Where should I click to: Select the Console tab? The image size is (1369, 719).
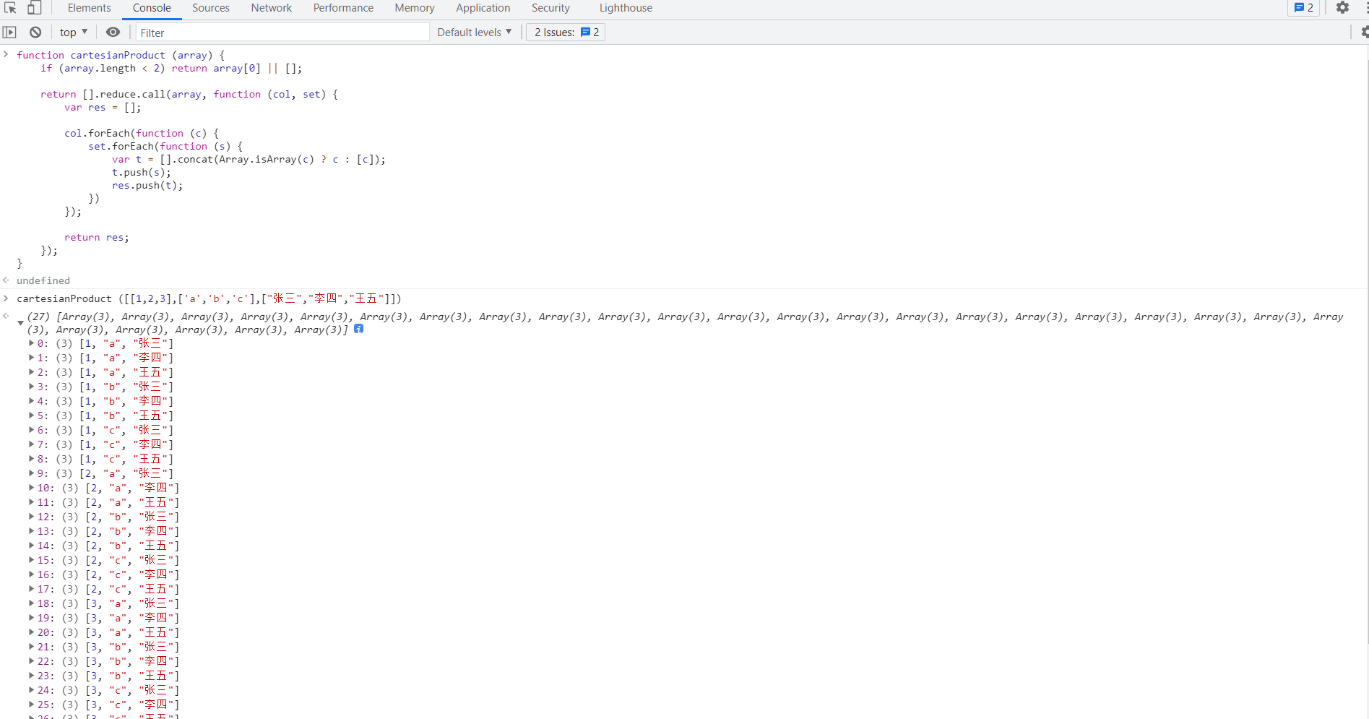152,8
